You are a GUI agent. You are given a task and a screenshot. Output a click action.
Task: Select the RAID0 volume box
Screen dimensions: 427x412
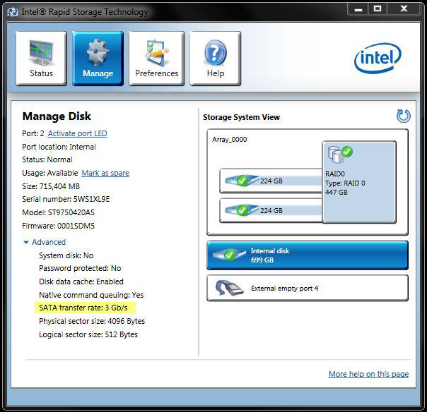pyautogui.click(x=359, y=182)
